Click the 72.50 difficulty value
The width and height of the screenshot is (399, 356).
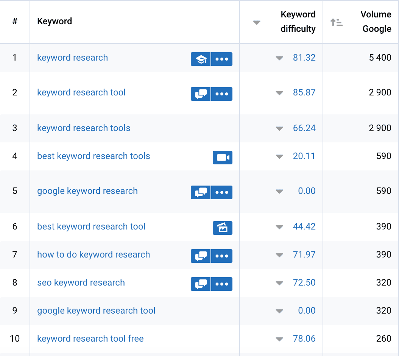click(304, 283)
